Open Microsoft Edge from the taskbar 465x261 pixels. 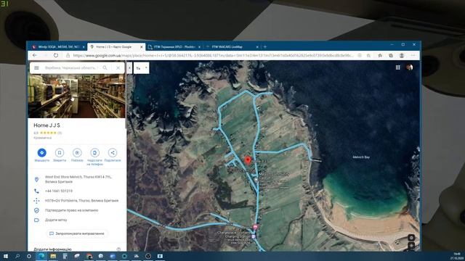41,256
